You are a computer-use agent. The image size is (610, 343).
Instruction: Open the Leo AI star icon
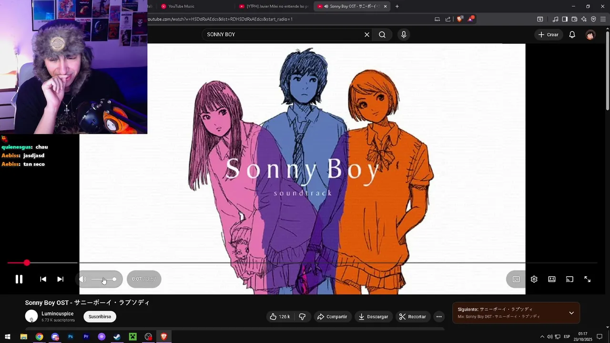[x=584, y=19]
